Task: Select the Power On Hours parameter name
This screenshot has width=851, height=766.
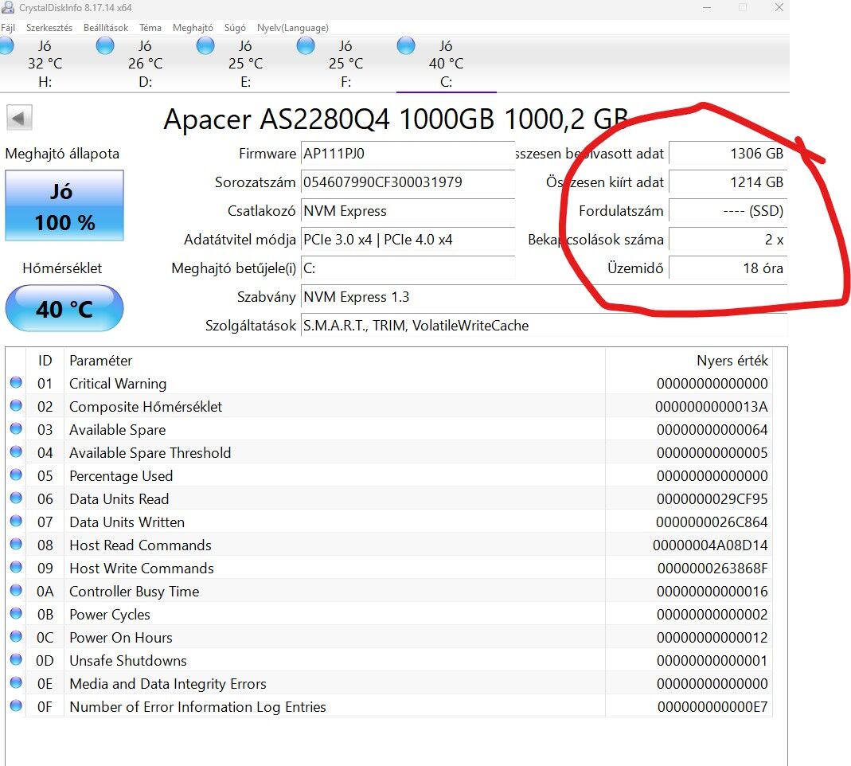Action: (121, 638)
